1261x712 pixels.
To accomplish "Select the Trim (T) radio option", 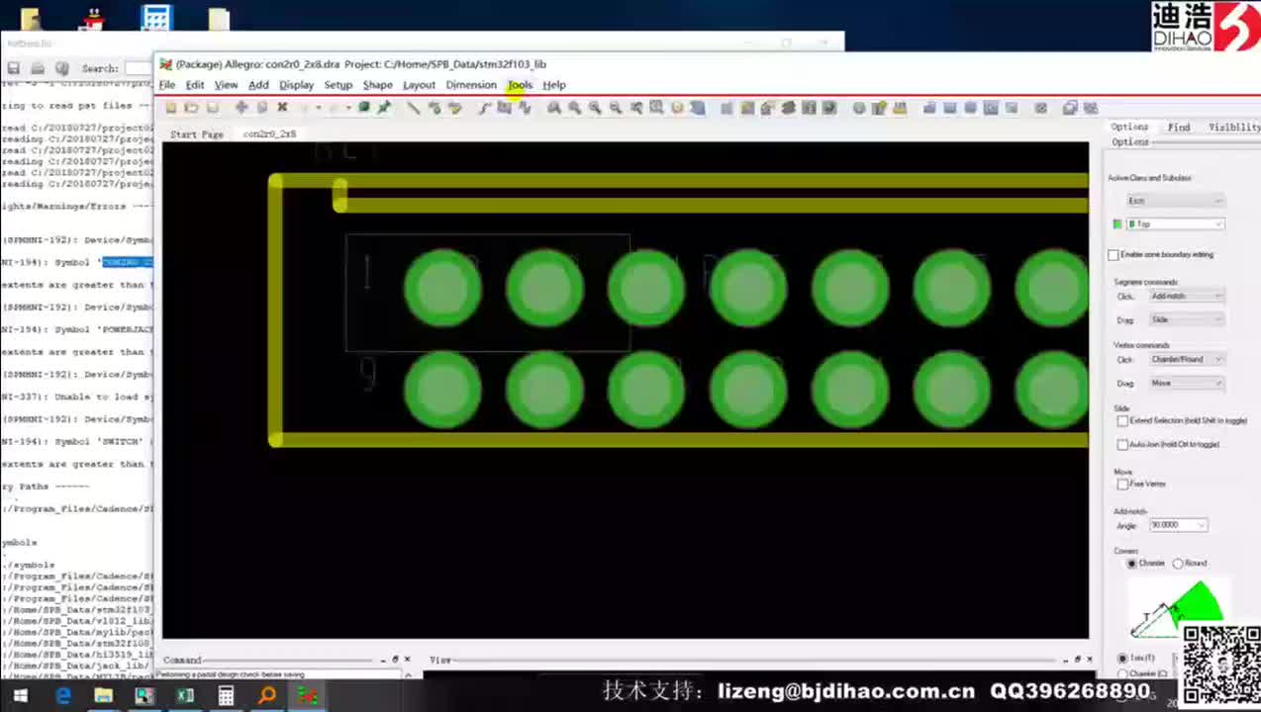I will point(1121,658).
